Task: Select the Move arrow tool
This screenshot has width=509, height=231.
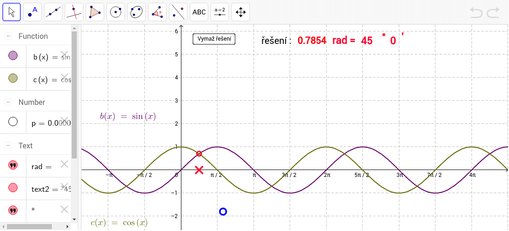Action: [x=12, y=12]
